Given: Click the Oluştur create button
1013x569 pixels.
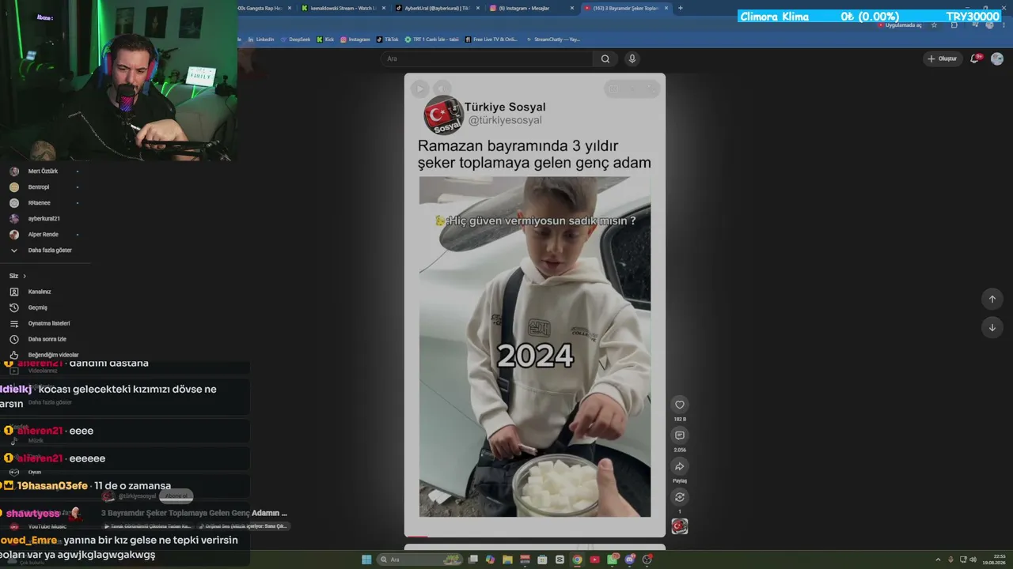Looking at the screenshot, I should (942, 58).
